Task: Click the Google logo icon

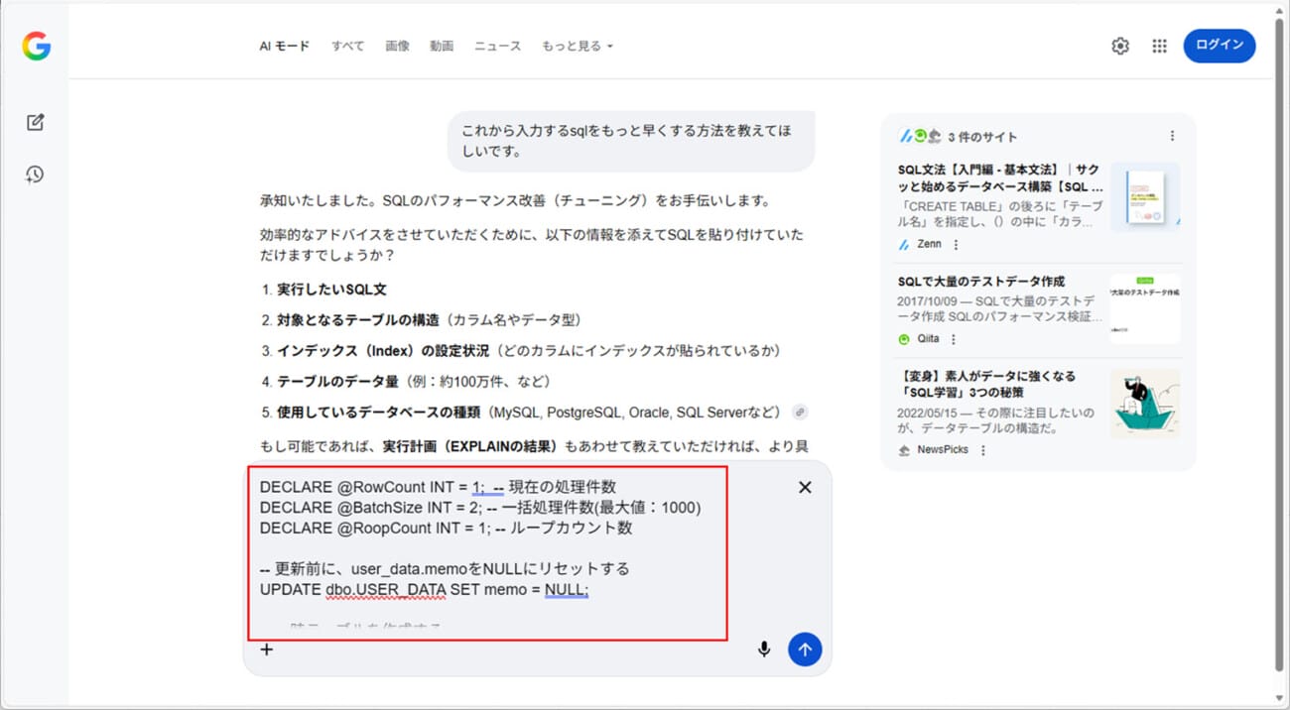Action: point(37,47)
